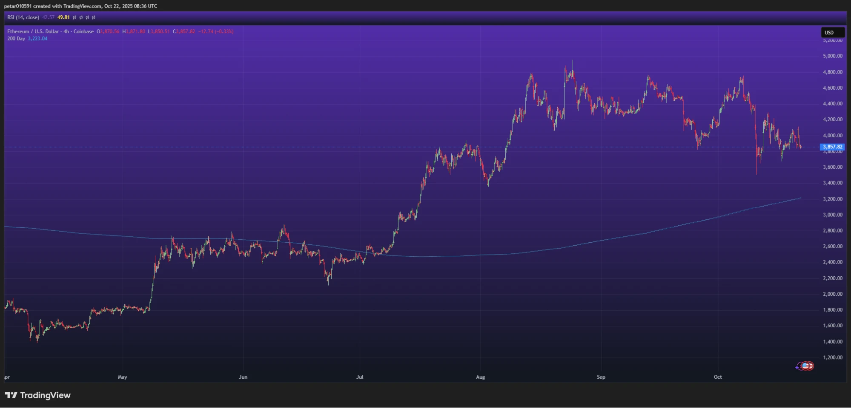Click the Oct label on time axis
Viewport: 851px width, 408px height.
point(718,377)
